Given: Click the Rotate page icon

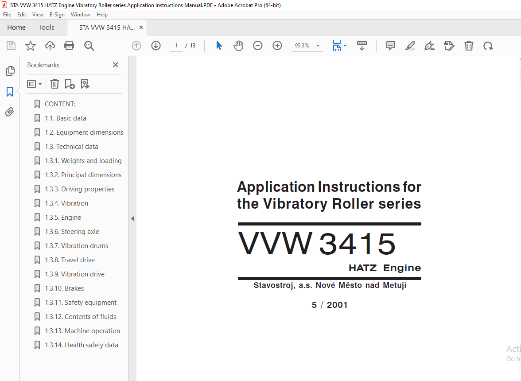Looking at the screenshot, I should pyautogui.click(x=488, y=46).
